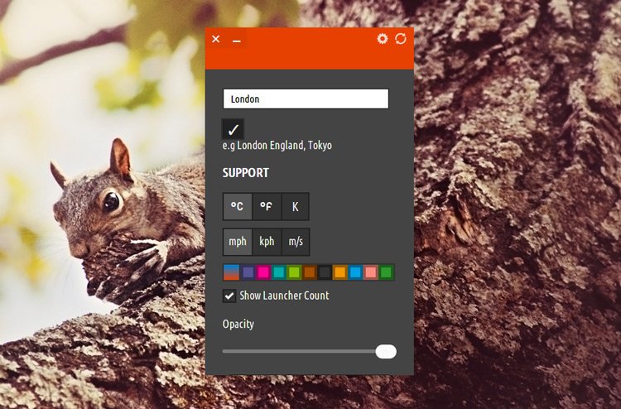Toggle Show Launcher Count checkbox
Image resolution: width=621 pixels, height=409 pixels.
pyautogui.click(x=229, y=296)
